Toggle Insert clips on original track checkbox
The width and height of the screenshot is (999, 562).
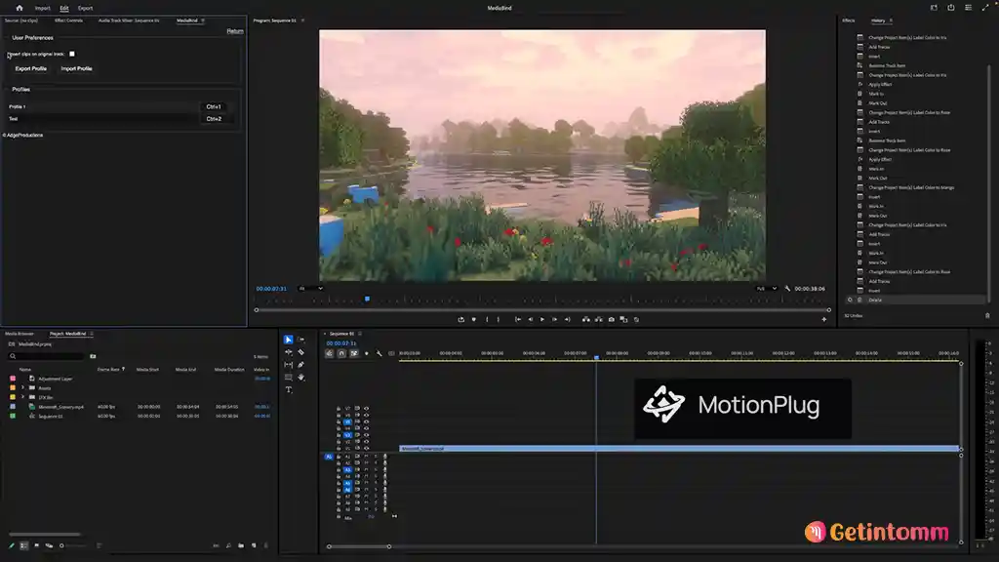(72, 55)
